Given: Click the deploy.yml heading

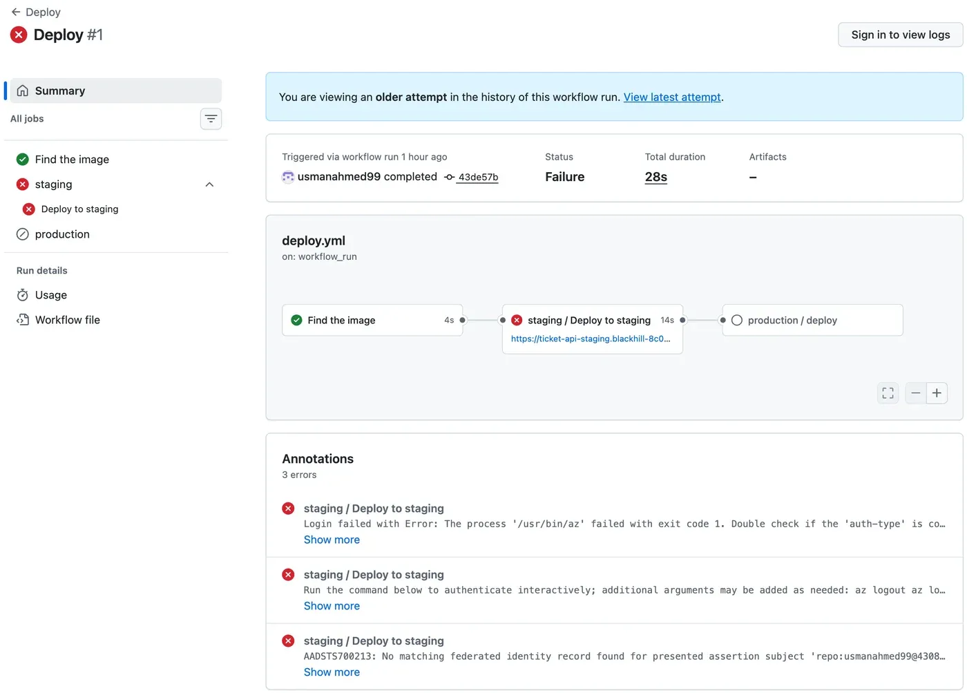Looking at the screenshot, I should [x=314, y=240].
